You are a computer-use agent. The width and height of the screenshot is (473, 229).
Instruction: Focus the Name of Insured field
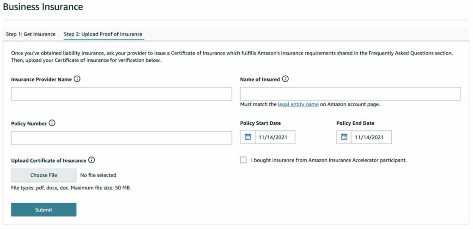click(x=350, y=94)
